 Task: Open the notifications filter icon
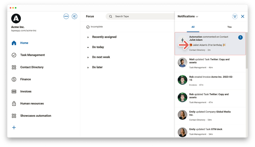tap(235, 16)
